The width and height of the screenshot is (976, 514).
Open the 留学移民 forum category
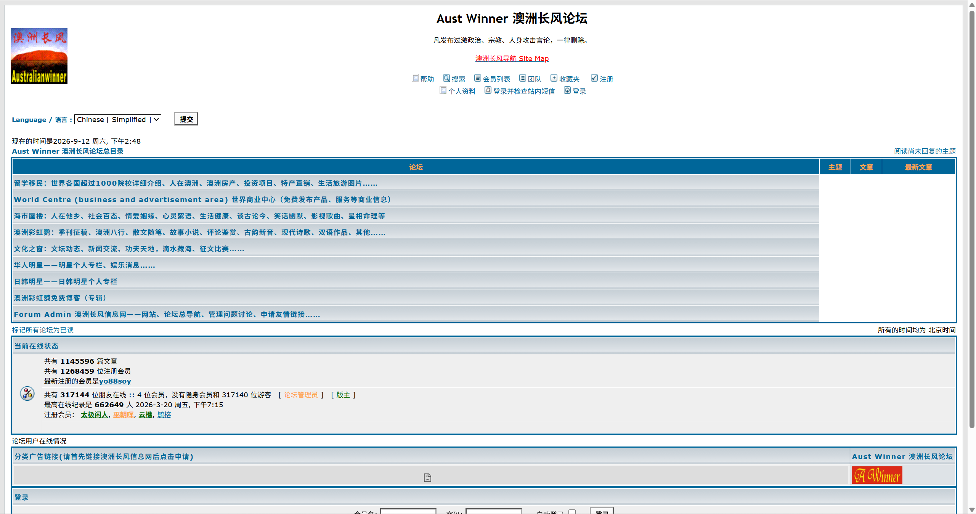pos(196,183)
